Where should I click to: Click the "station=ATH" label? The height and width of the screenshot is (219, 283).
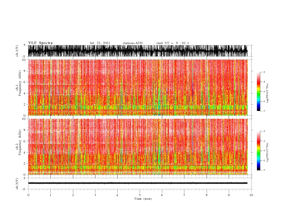click(133, 43)
